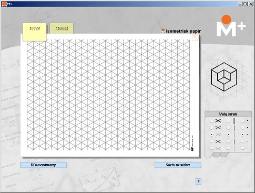Viewport: 255px width, 193px height.
Task: Click the M+ logo
Action: tap(231, 26)
